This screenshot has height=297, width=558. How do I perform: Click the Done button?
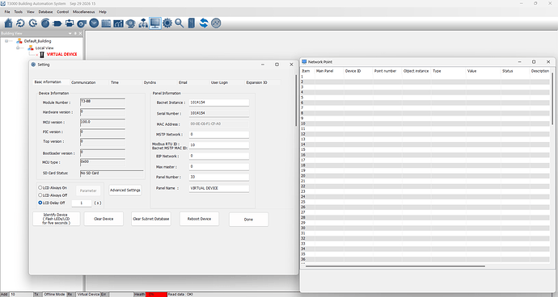(248, 220)
